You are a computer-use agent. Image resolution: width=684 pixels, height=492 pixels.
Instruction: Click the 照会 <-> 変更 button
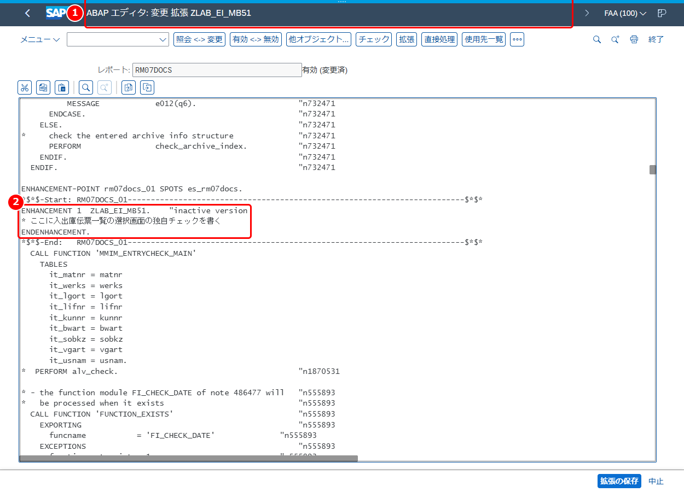click(x=199, y=39)
